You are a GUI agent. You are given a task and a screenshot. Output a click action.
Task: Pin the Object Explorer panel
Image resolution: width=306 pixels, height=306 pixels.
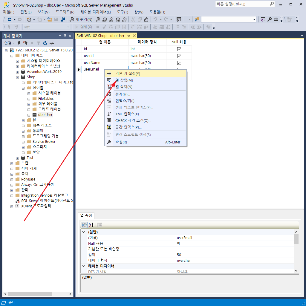point(65,36)
